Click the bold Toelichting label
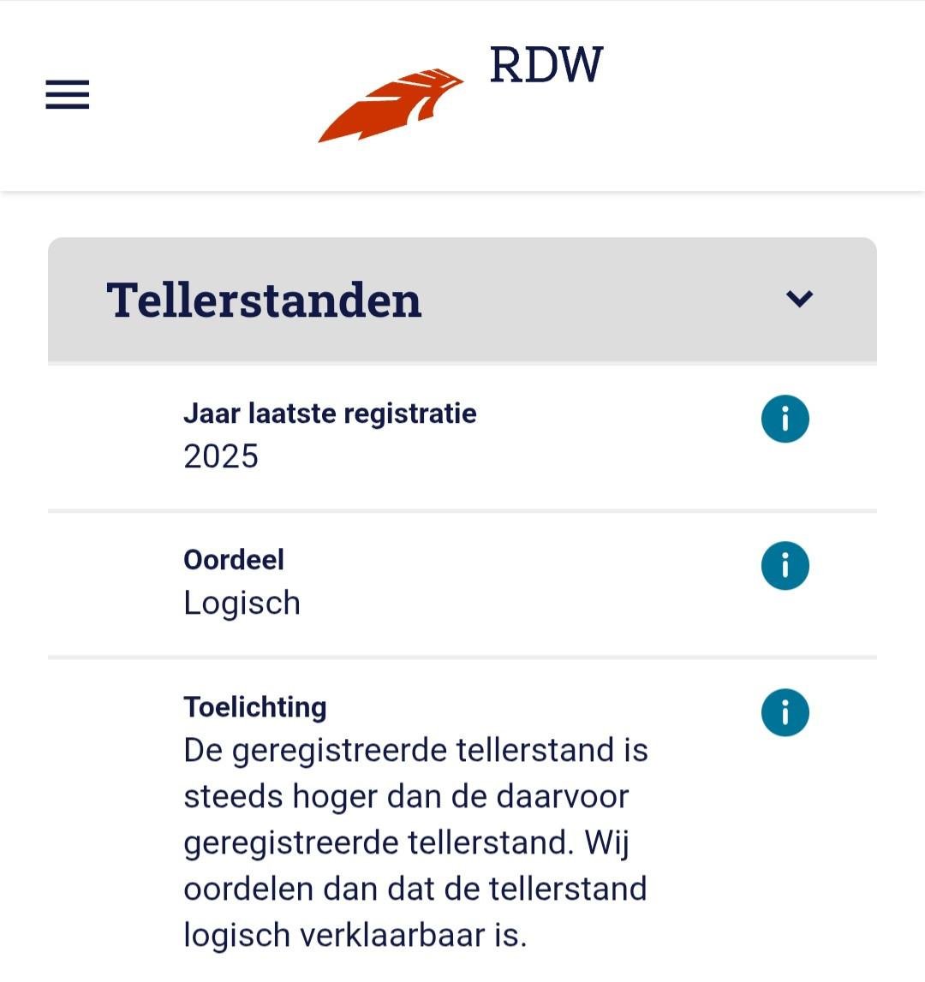925x982 pixels. 255,707
